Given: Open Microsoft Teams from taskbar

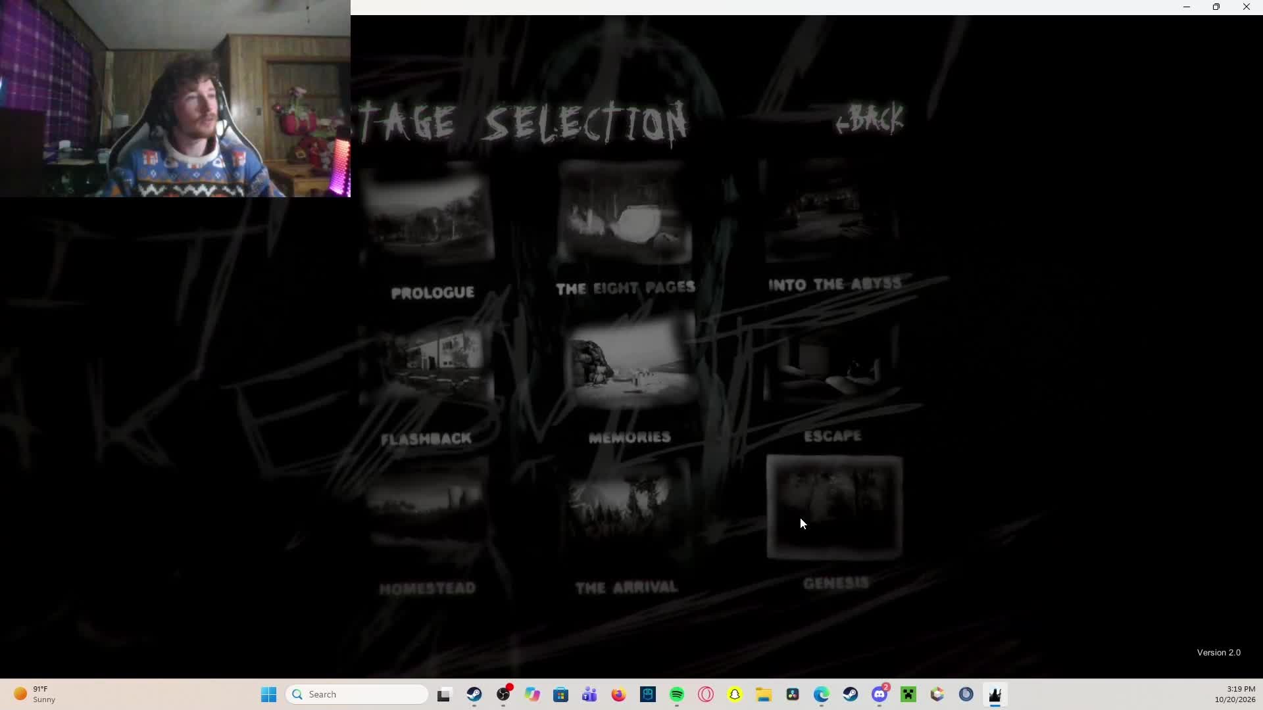Looking at the screenshot, I should pos(589,695).
